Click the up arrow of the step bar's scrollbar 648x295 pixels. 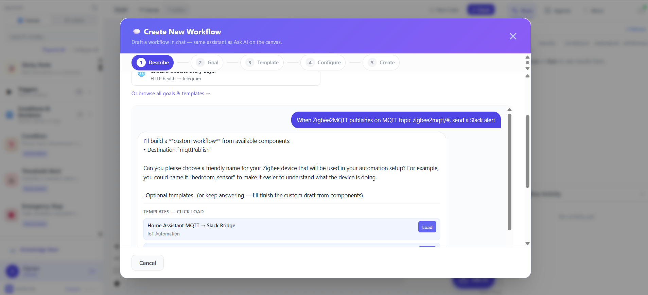pos(527,57)
